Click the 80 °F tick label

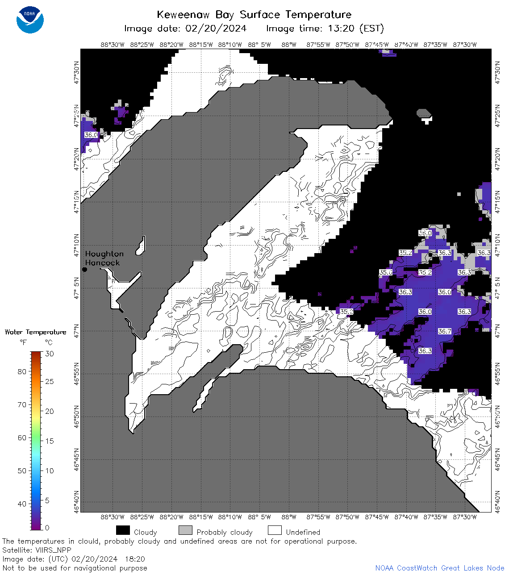[x=22, y=371]
